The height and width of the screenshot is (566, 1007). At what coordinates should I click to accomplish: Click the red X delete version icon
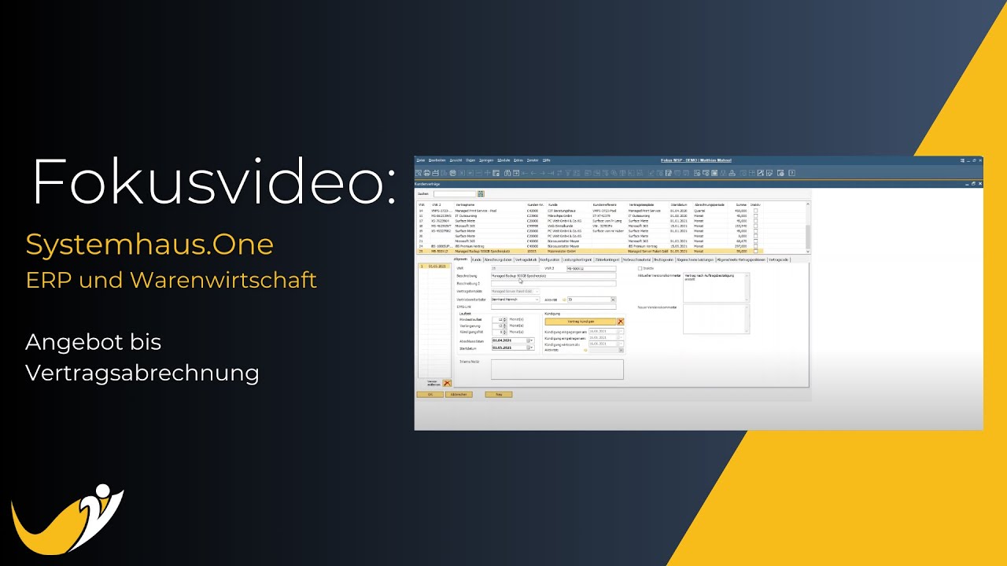[447, 383]
